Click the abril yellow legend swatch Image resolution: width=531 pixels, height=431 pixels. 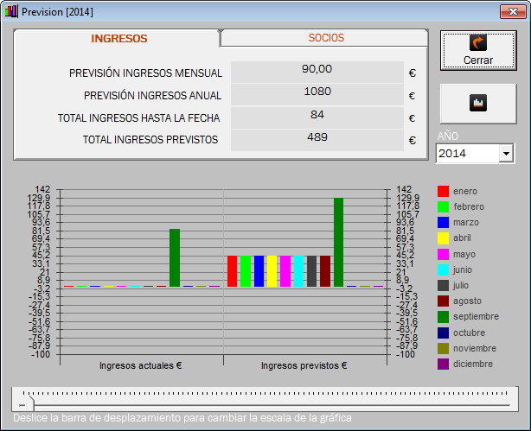443,238
